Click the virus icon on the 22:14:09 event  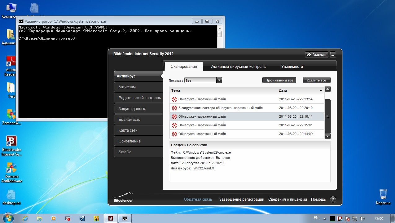[x=174, y=134]
